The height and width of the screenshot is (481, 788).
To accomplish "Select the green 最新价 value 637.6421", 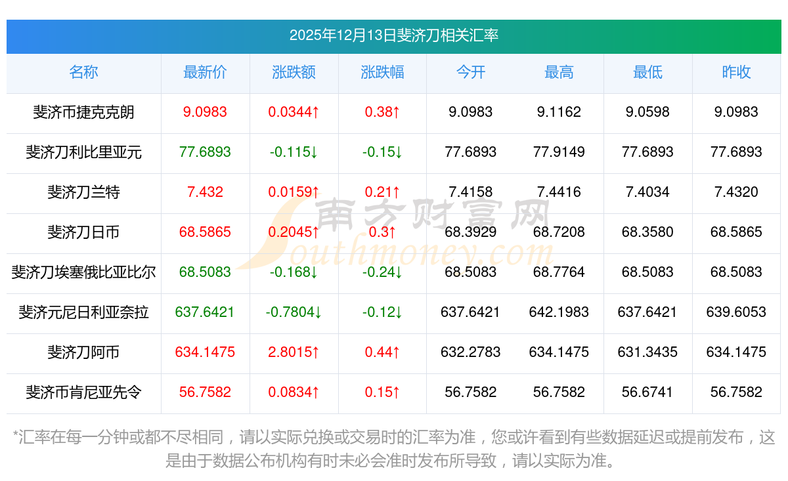I will pyautogui.click(x=205, y=312).
